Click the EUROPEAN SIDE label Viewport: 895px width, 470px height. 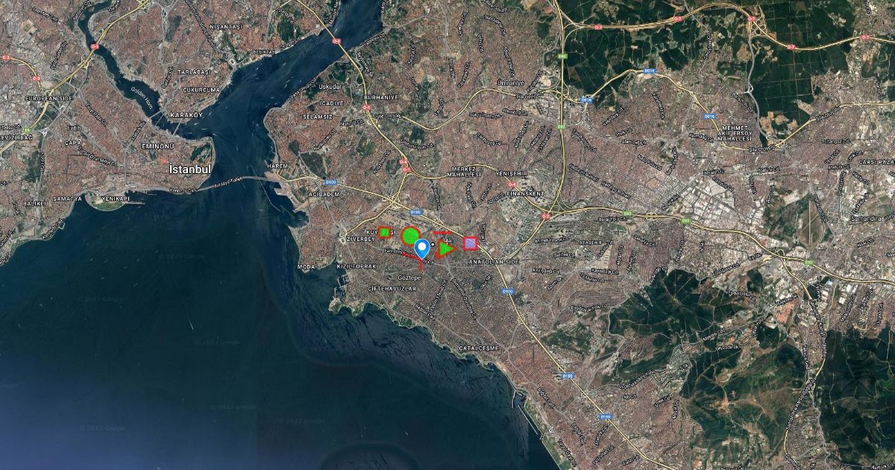[50, 98]
